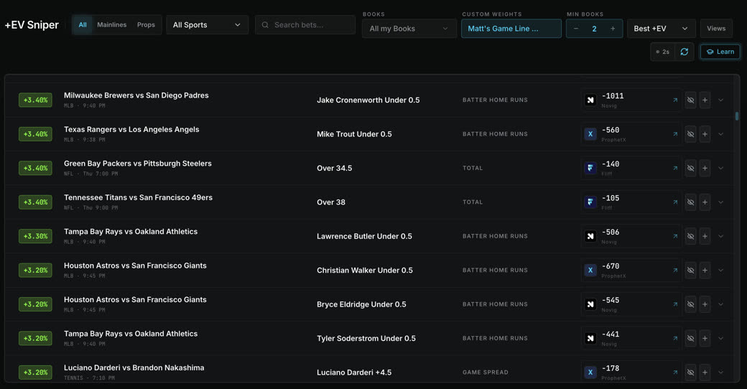This screenshot has height=389, width=747.
Task: Open the Views button
Action: 716,29
